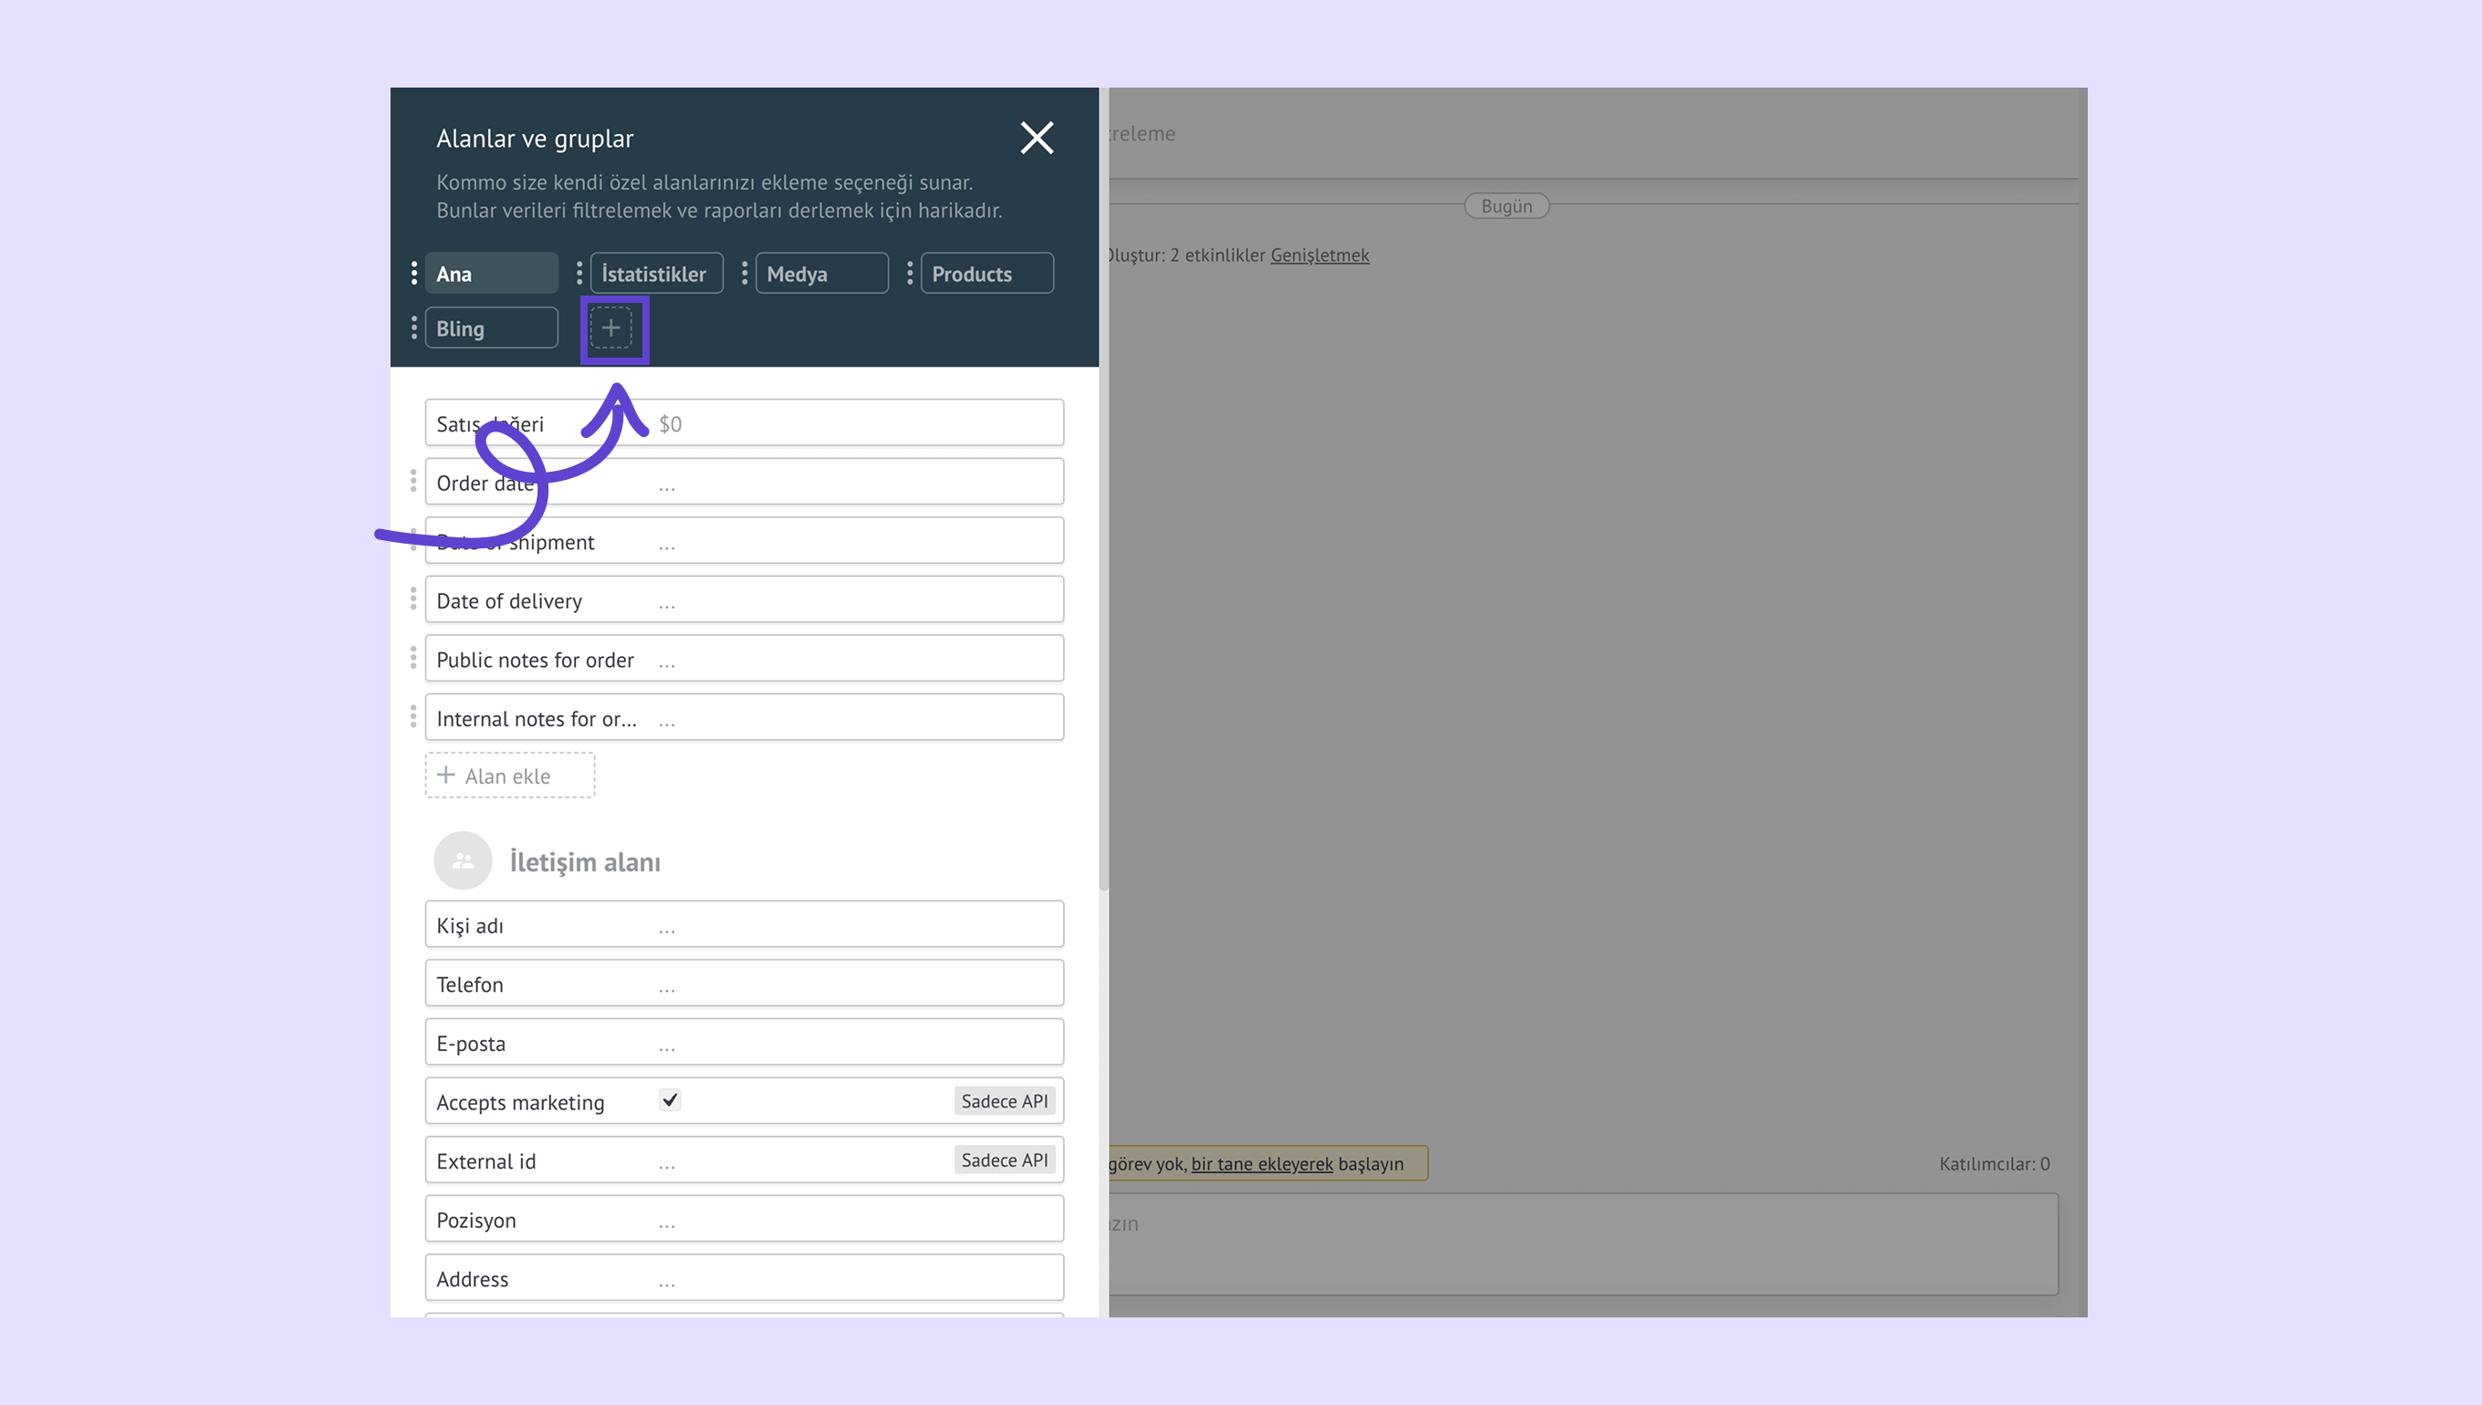Click the Alan ekle button
Image resolution: width=2482 pixels, height=1405 pixels.
pos(509,775)
